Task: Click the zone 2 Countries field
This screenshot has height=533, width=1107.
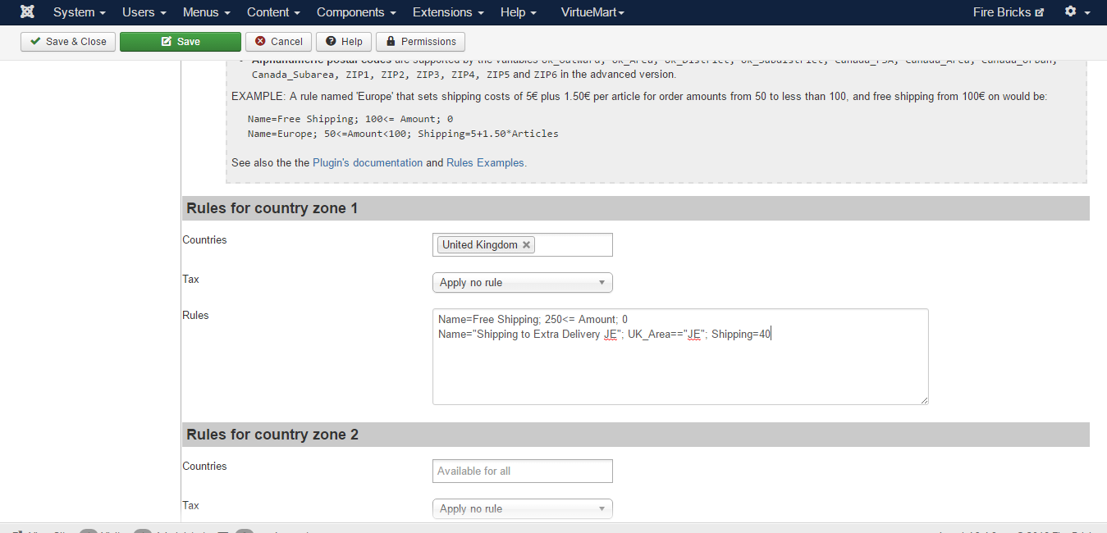Action: tap(522, 471)
